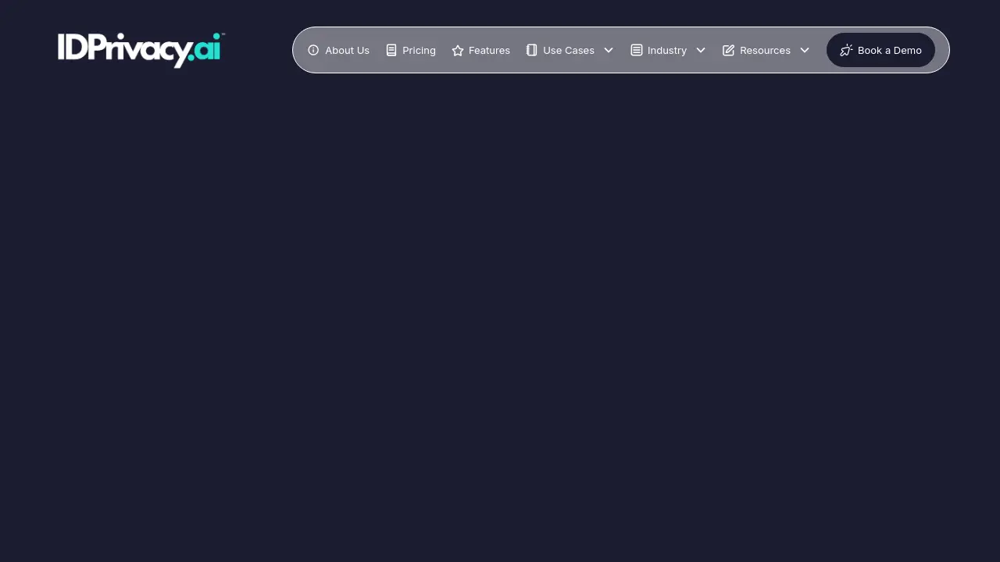This screenshot has width=1000, height=562.
Task: Click the Book a Demo button
Action: (x=880, y=50)
